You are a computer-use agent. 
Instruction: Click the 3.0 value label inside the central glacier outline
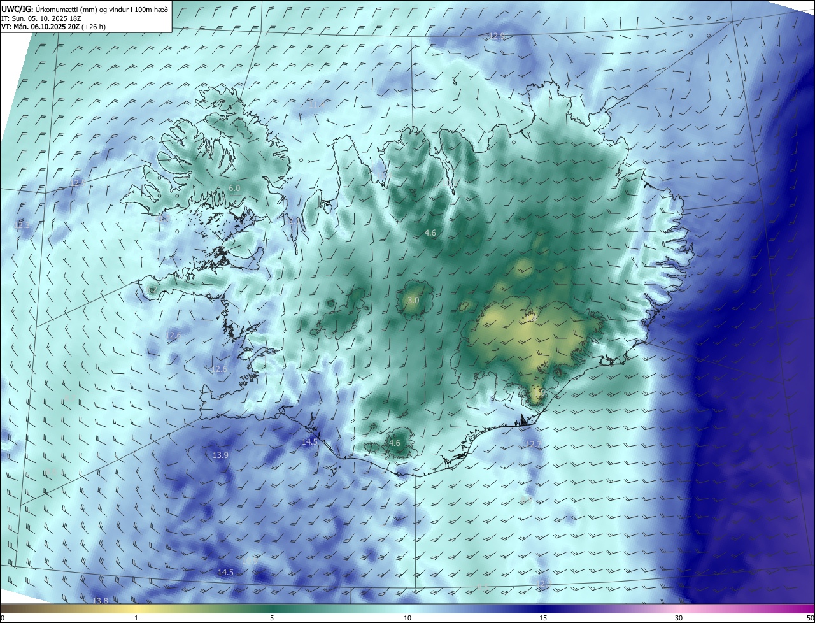413,300
